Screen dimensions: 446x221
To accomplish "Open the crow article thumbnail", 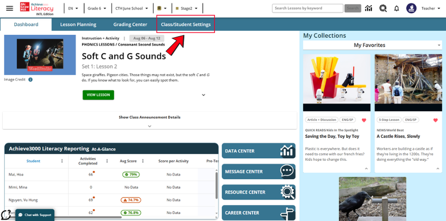I will click(373, 199).
